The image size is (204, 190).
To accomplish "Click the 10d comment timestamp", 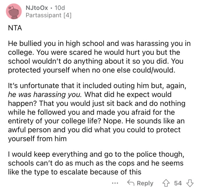I will point(60,8).
